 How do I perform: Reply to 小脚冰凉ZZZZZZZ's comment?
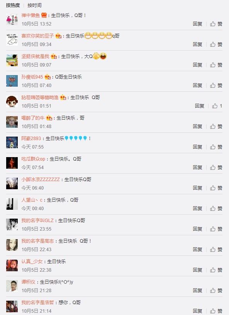coord(197,188)
